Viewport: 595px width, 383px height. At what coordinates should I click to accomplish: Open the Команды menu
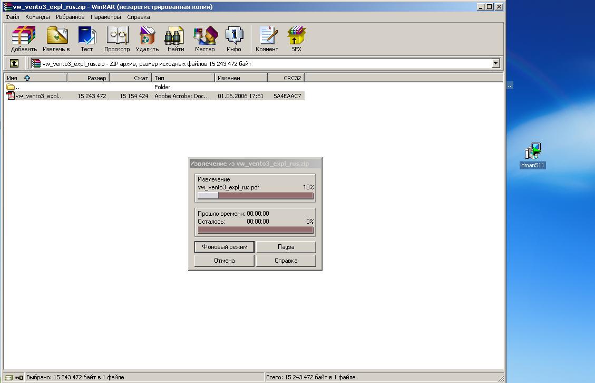pyautogui.click(x=37, y=17)
